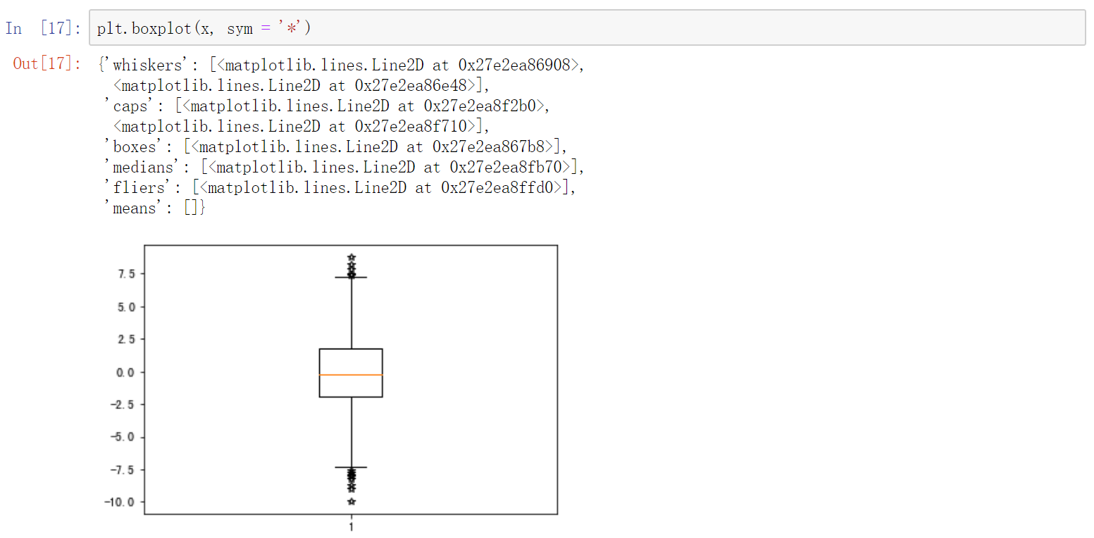
Task: Click the 'caps' key in the output
Action: [125, 104]
